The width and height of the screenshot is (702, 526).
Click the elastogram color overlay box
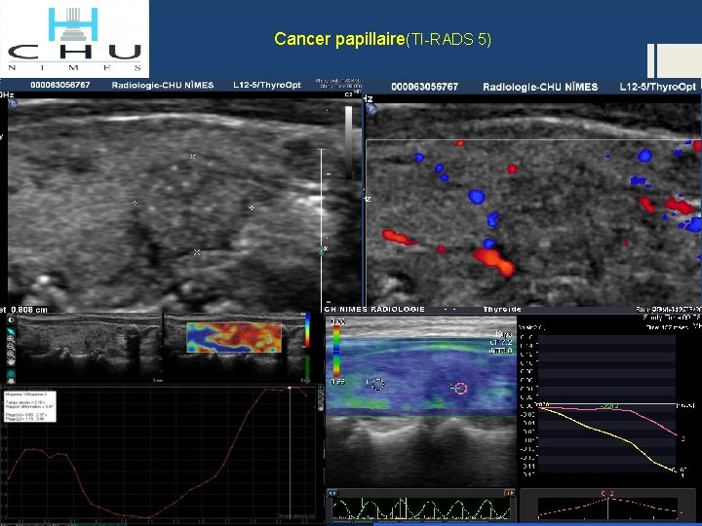tap(234, 338)
